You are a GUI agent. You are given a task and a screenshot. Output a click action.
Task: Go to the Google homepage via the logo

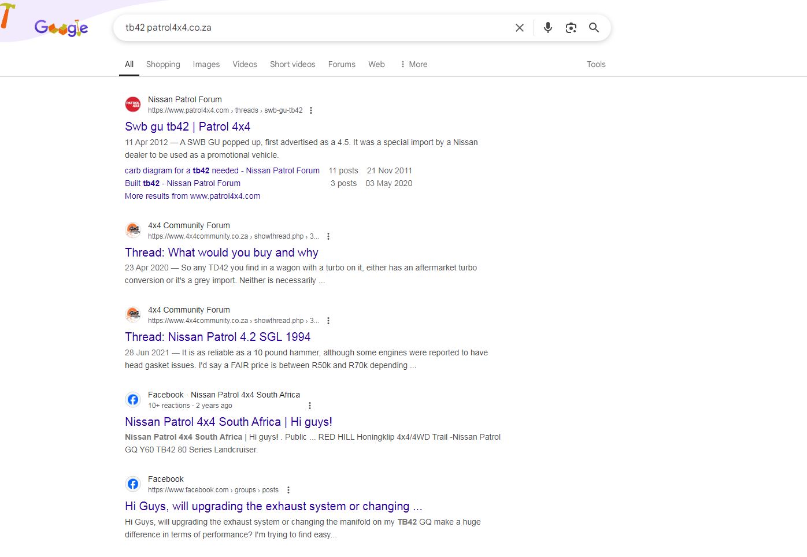click(61, 28)
